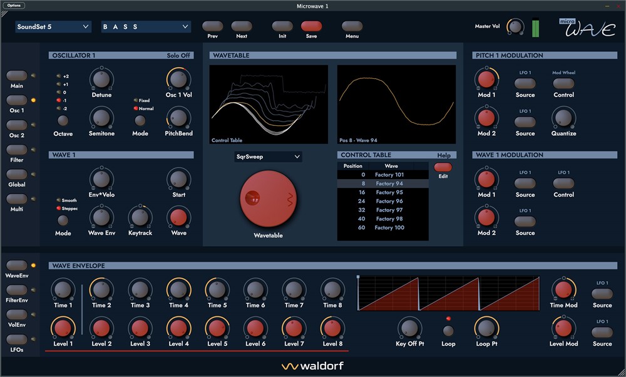
Task: Click the large red Wavetable knob
Action: click(x=268, y=199)
